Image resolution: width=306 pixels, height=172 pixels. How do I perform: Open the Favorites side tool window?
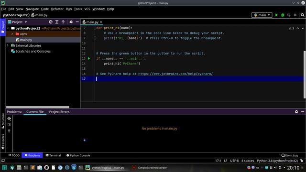[x=3, y=141]
